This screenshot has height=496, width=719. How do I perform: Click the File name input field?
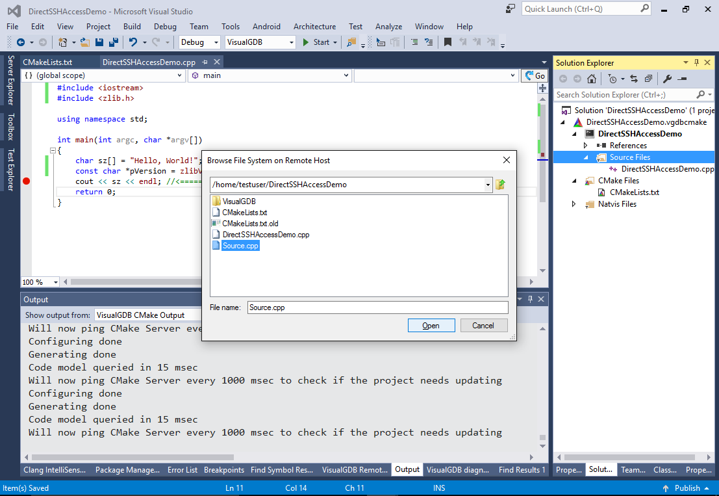(x=377, y=307)
